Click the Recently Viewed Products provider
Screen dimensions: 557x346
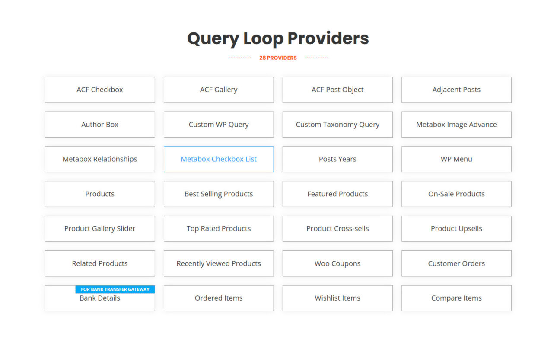[x=219, y=263]
